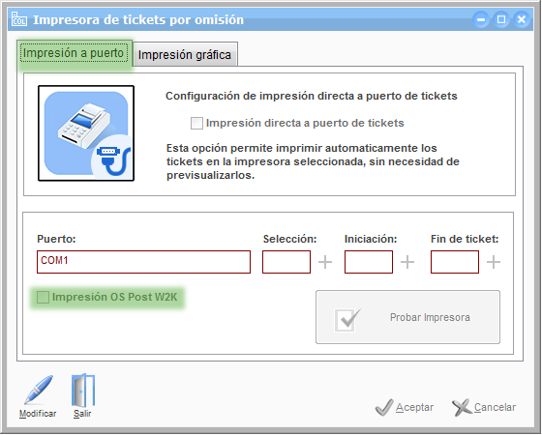542x435 pixels.
Task: Click the Salir door icon
Action: coord(83,391)
